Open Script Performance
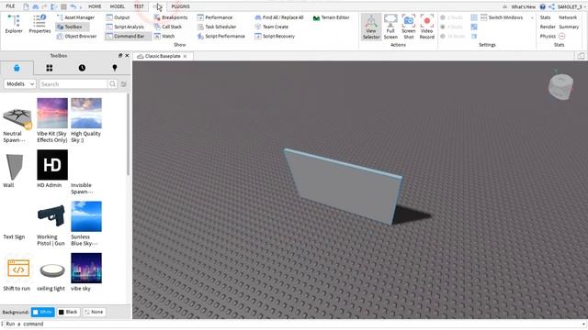Screen dimensions: 588x330 [x=220, y=37]
